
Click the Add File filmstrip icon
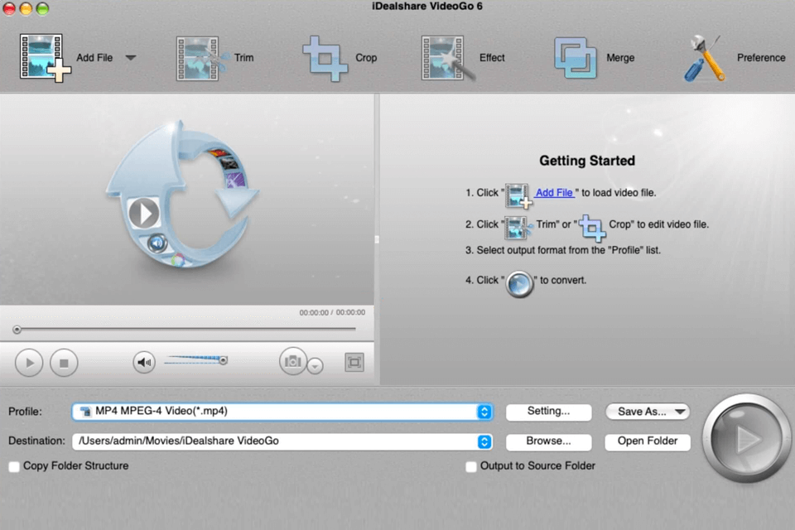point(45,57)
